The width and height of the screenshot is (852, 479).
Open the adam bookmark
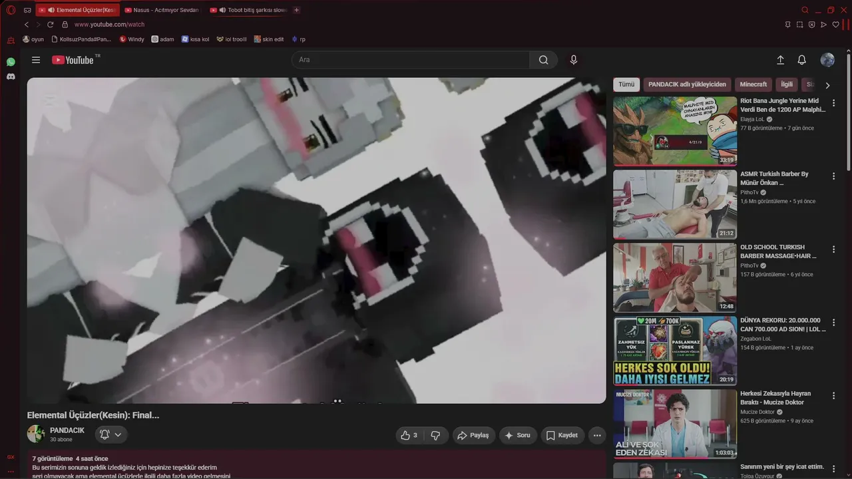(x=162, y=39)
